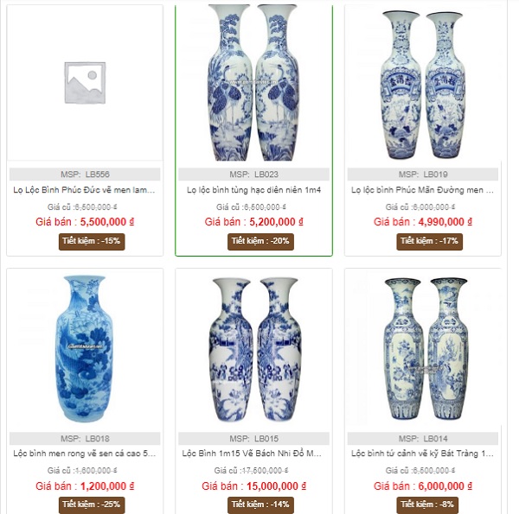
Task: Open link Lọ lộc bình tùng hạc diên niên 1m4
Action: [253, 190]
